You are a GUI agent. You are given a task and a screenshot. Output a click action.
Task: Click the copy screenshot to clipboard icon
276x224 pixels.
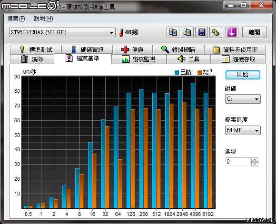(x=187, y=32)
